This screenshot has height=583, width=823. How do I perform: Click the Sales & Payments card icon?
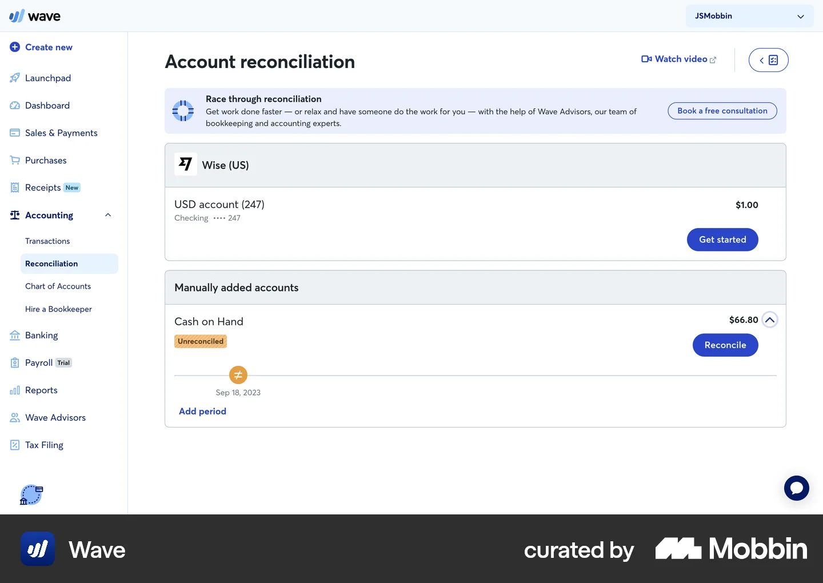click(x=15, y=133)
